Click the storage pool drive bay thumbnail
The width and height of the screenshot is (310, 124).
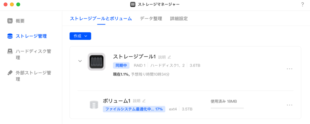(x=97, y=62)
